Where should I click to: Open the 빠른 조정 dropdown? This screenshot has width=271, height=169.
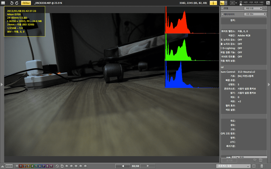(253, 8)
